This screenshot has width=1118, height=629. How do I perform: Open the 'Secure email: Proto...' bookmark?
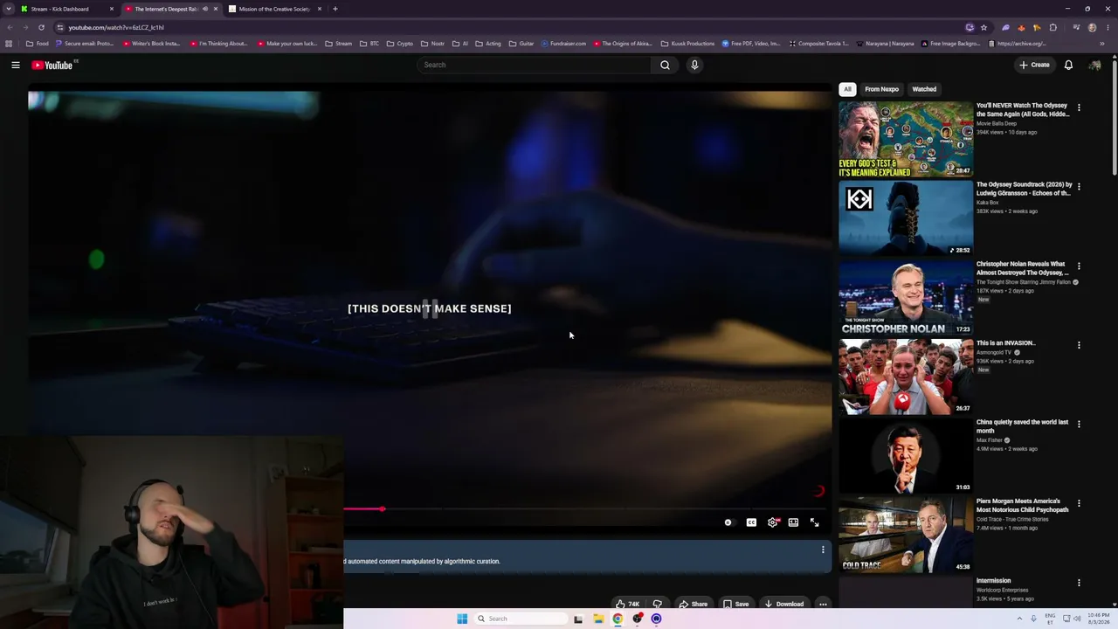coord(84,44)
